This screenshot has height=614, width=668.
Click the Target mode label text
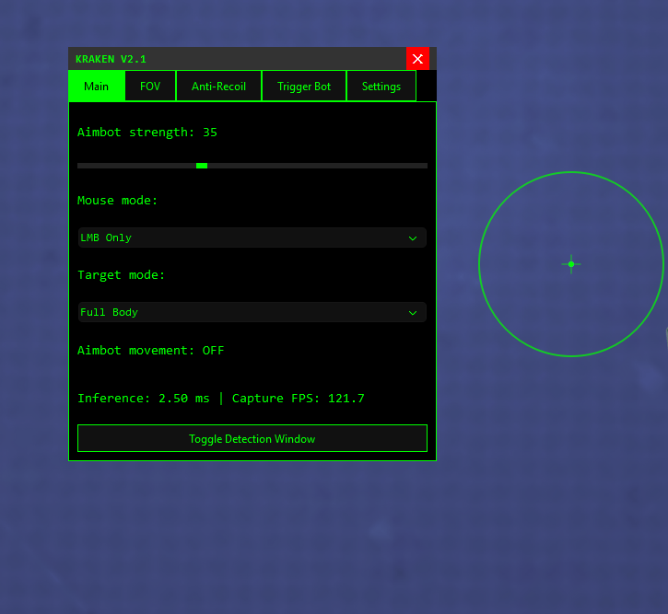coord(122,275)
